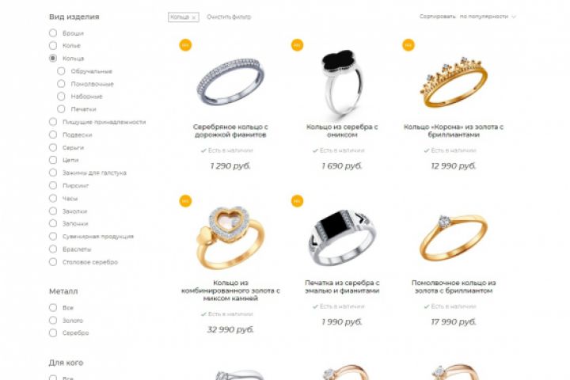Open Серебряное кольцо с дорожкой фианитов title
Image resolution: width=570 pixels, height=380 pixels.
click(x=230, y=131)
